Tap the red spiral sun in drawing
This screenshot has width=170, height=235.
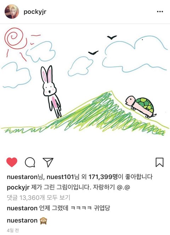16,39
